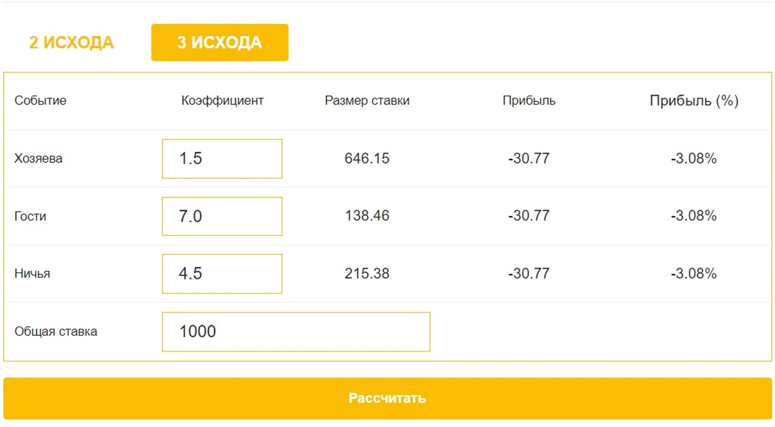Image resolution: width=775 pixels, height=427 pixels.
Task: Click the Ничья stake size 215.38
Action: [367, 274]
